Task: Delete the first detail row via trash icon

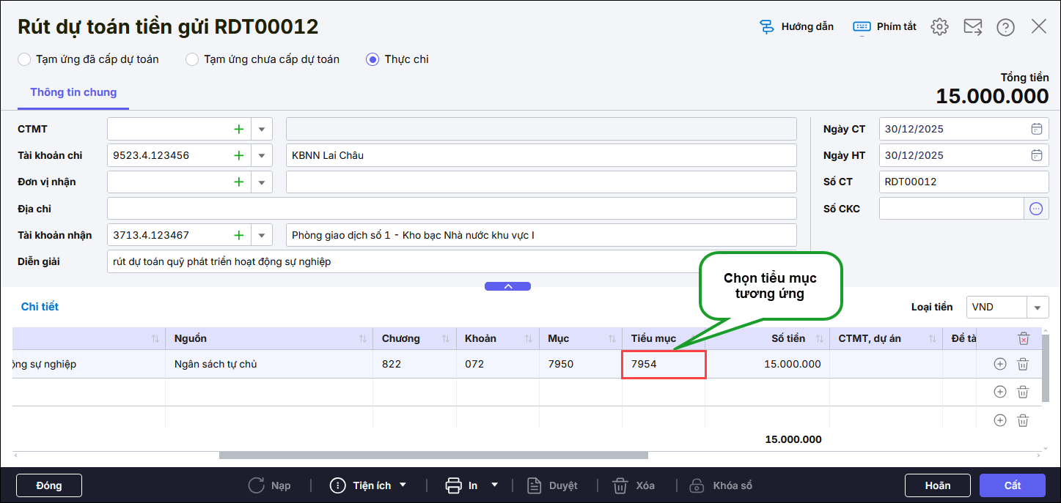Action: click(1023, 364)
